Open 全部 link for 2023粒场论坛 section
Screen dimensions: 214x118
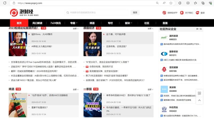[75, 29]
